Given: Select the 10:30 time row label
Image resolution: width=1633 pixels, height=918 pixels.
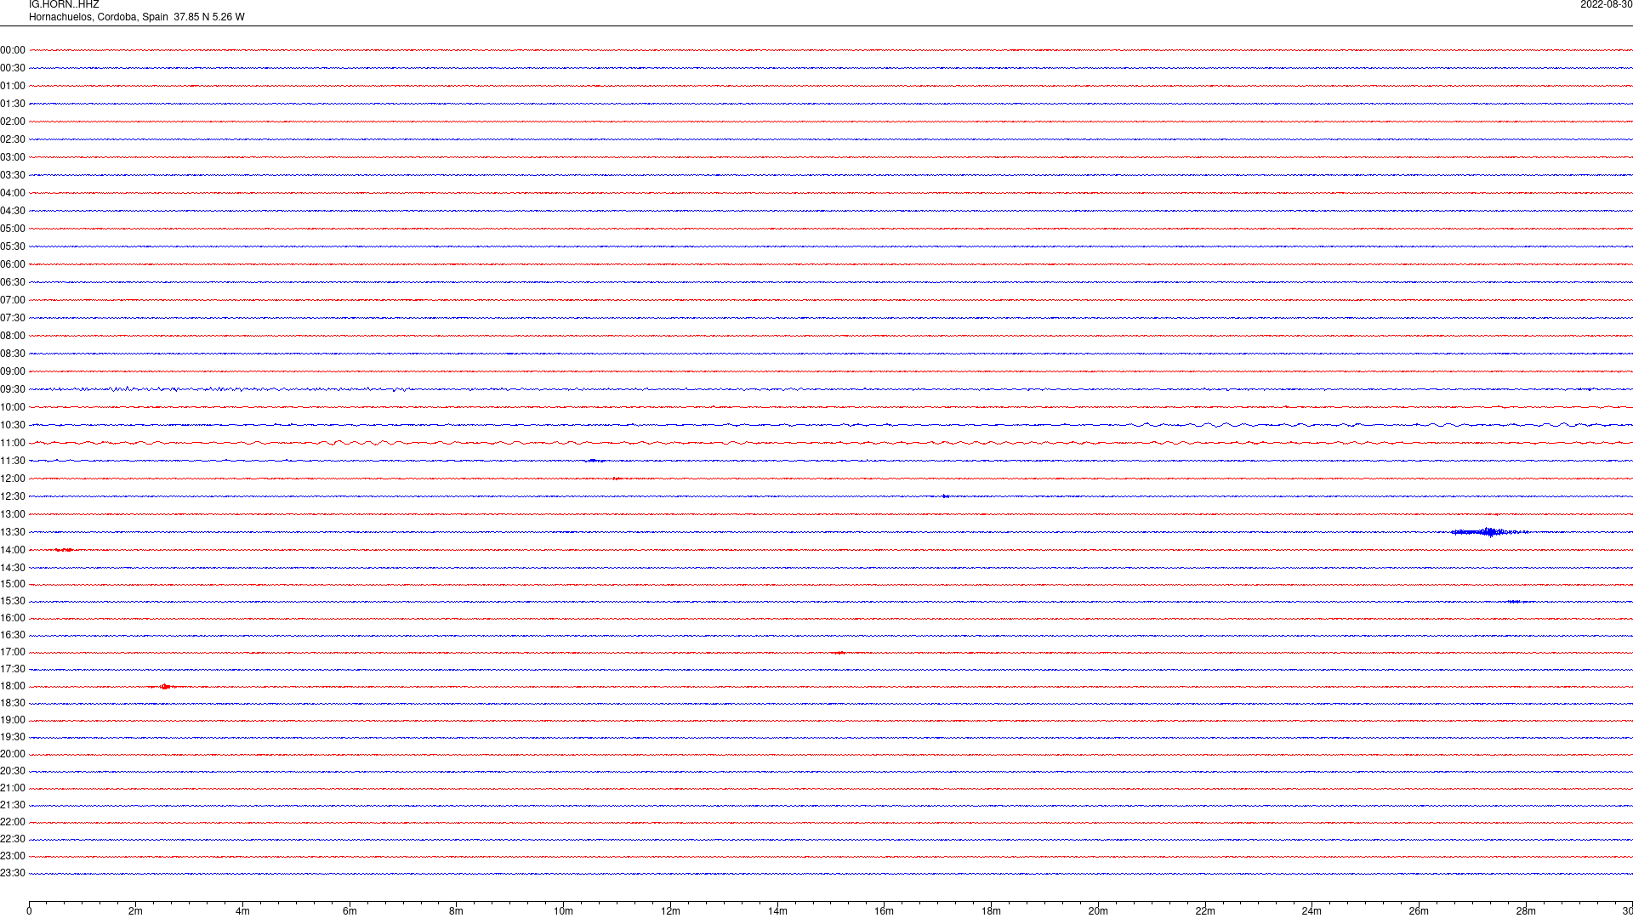Looking at the screenshot, I should [13, 425].
